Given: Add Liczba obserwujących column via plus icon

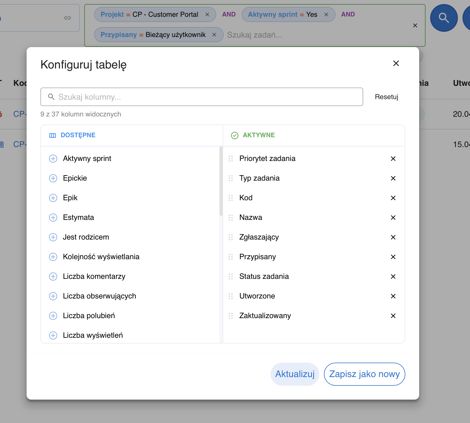Looking at the screenshot, I should (x=53, y=296).
